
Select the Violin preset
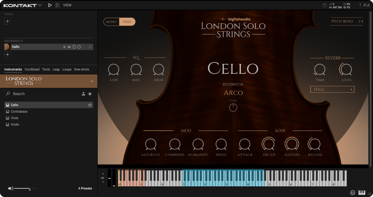tap(49, 125)
